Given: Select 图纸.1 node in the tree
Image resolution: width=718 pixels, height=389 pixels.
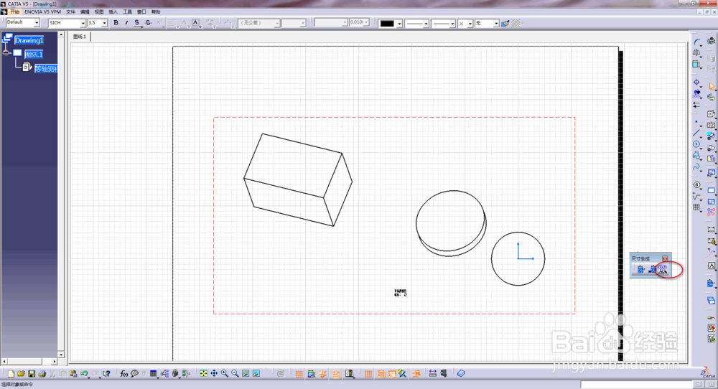Looking at the screenshot, I should [x=34, y=55].
